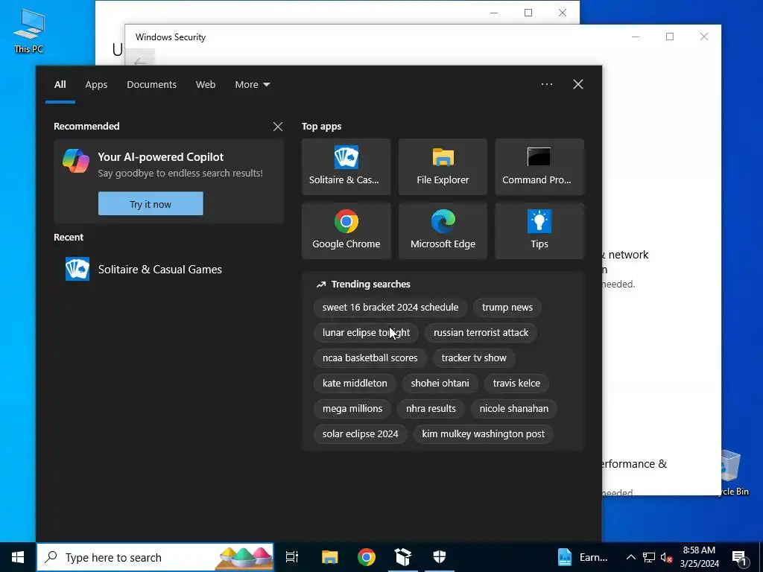Open search options ellipsis menu
Image resolution: width=763 pixels, height=572 pixels.
(x=546, y=84)
